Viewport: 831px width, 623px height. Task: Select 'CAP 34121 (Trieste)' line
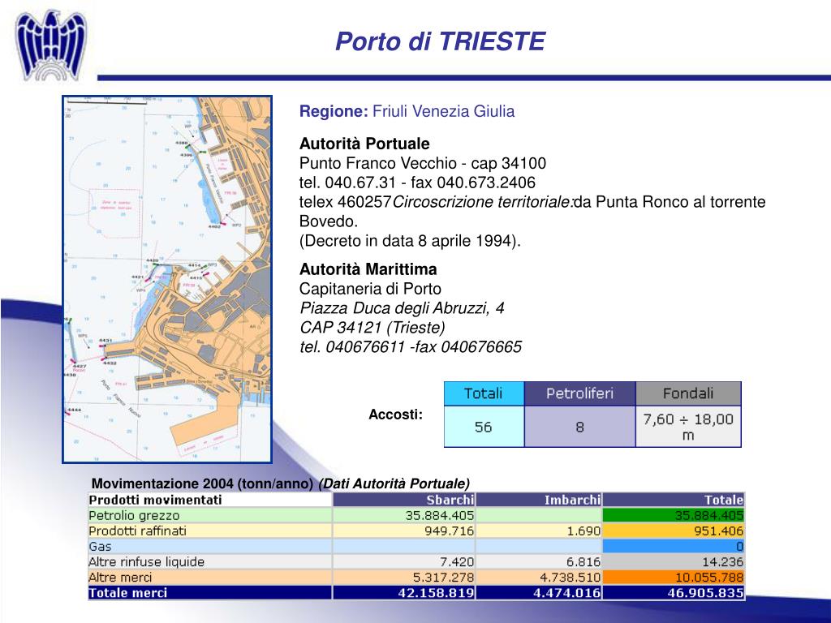(x=372, y=328)
